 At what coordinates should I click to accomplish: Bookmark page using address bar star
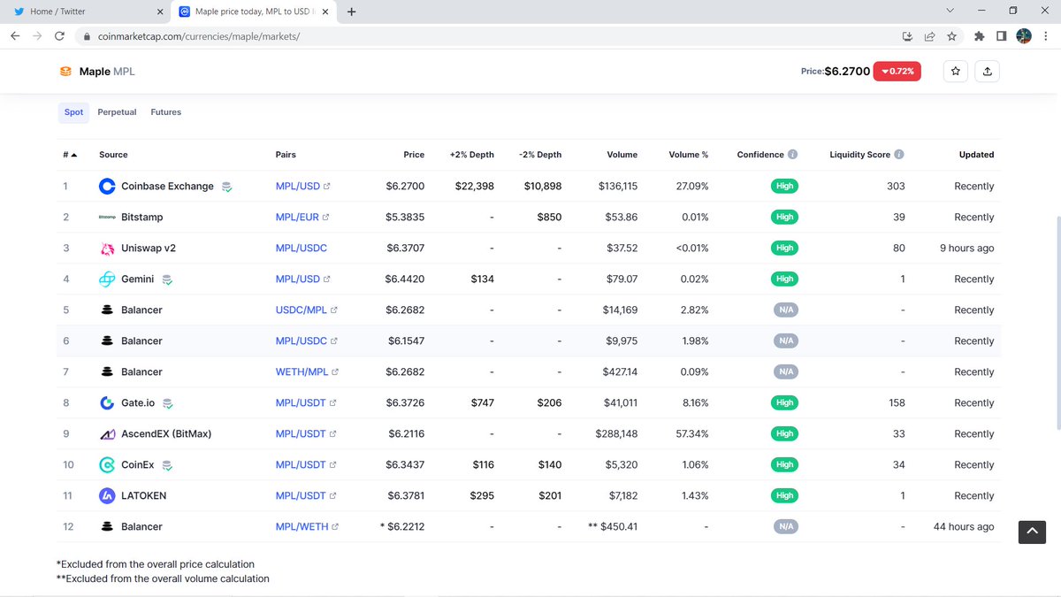951,36
